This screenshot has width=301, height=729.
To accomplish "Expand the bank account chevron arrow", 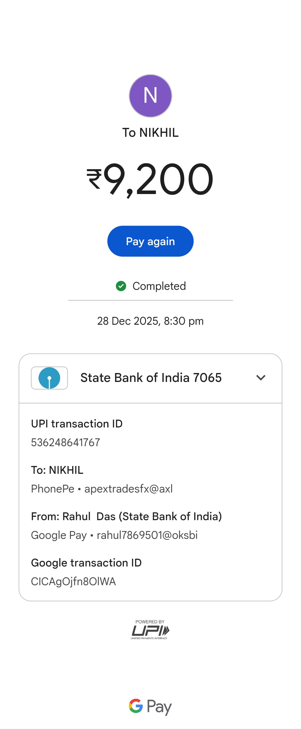I will 260,377.
